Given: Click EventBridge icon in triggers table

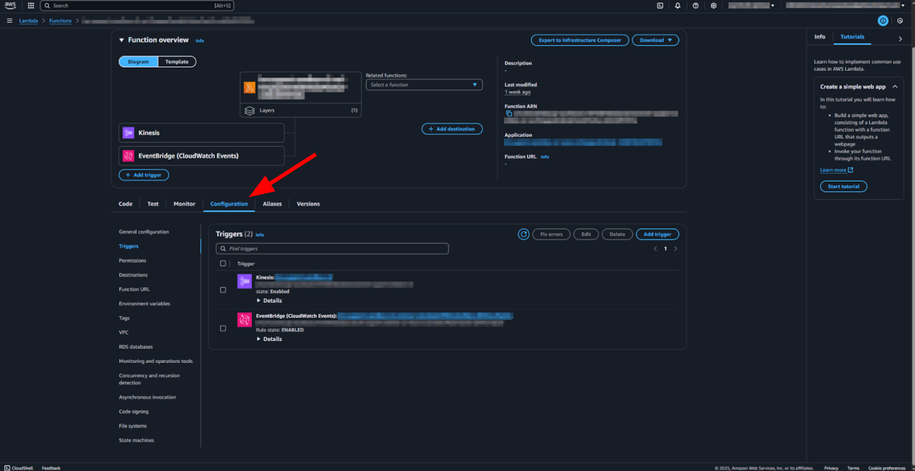Looking at the screenshot, I should click(245, 320).
